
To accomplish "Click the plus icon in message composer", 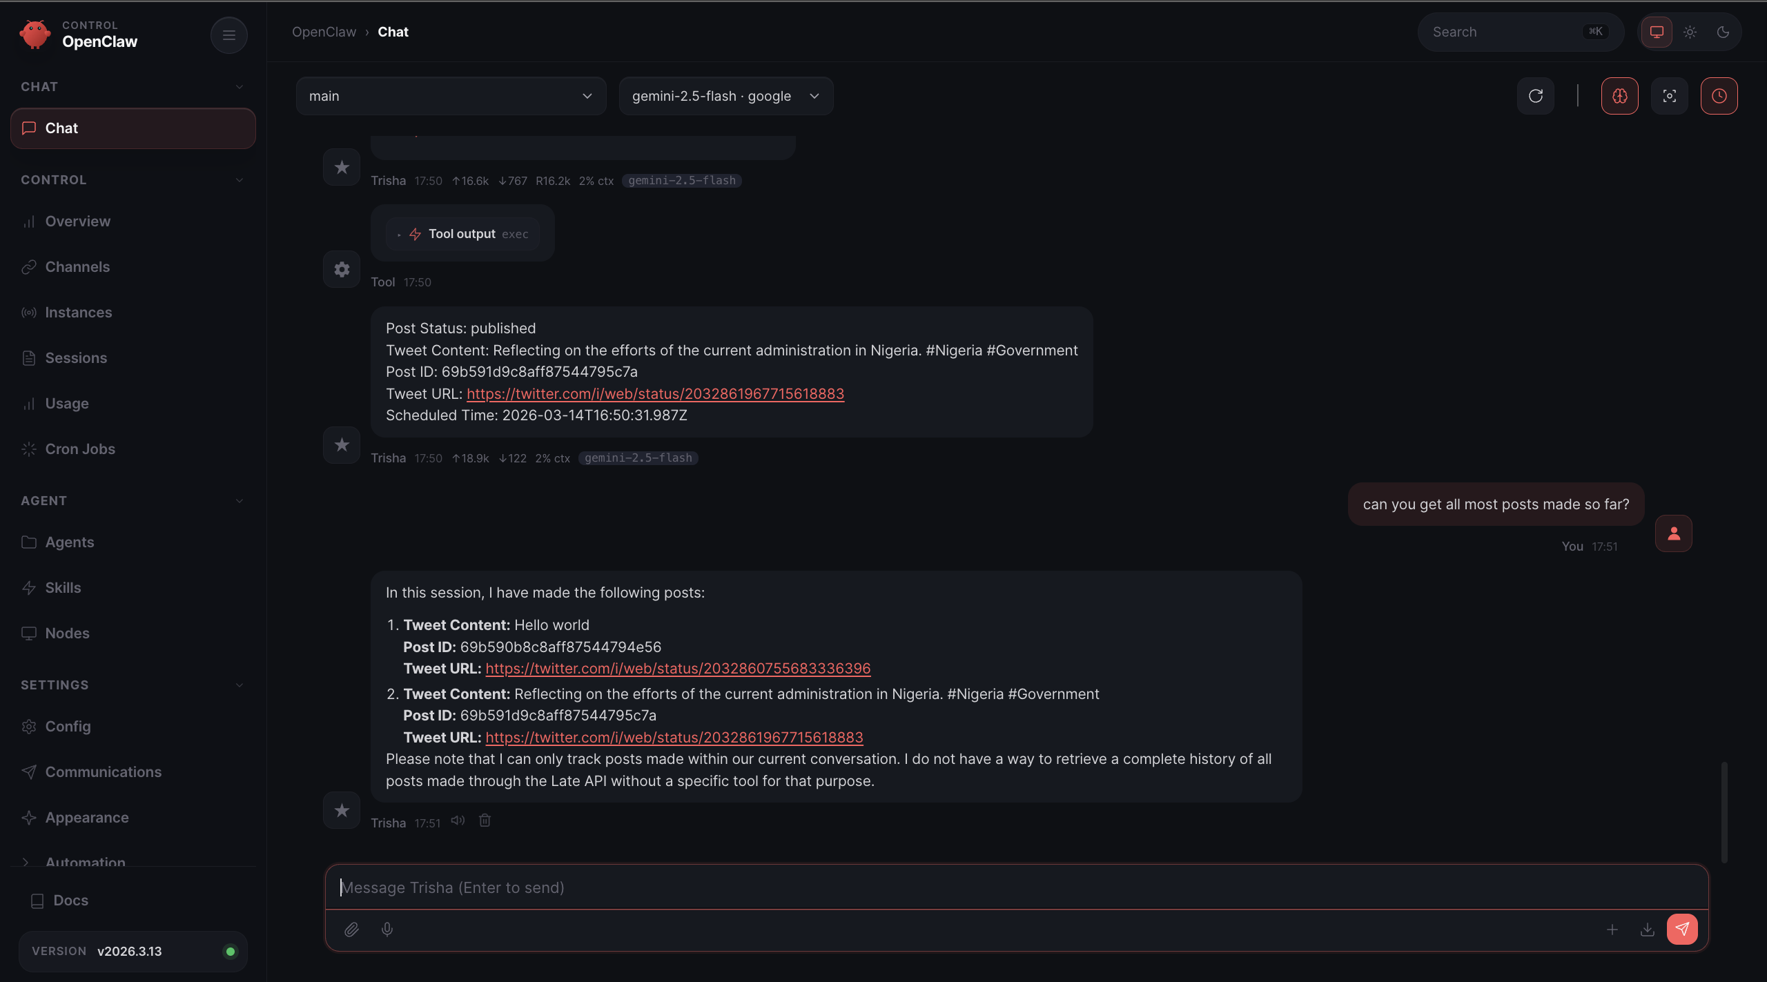I will [x=1612, y=930].
